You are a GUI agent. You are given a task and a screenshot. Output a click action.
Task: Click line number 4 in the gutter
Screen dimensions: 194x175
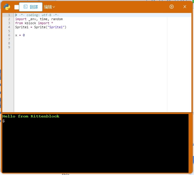coord(9,27)
